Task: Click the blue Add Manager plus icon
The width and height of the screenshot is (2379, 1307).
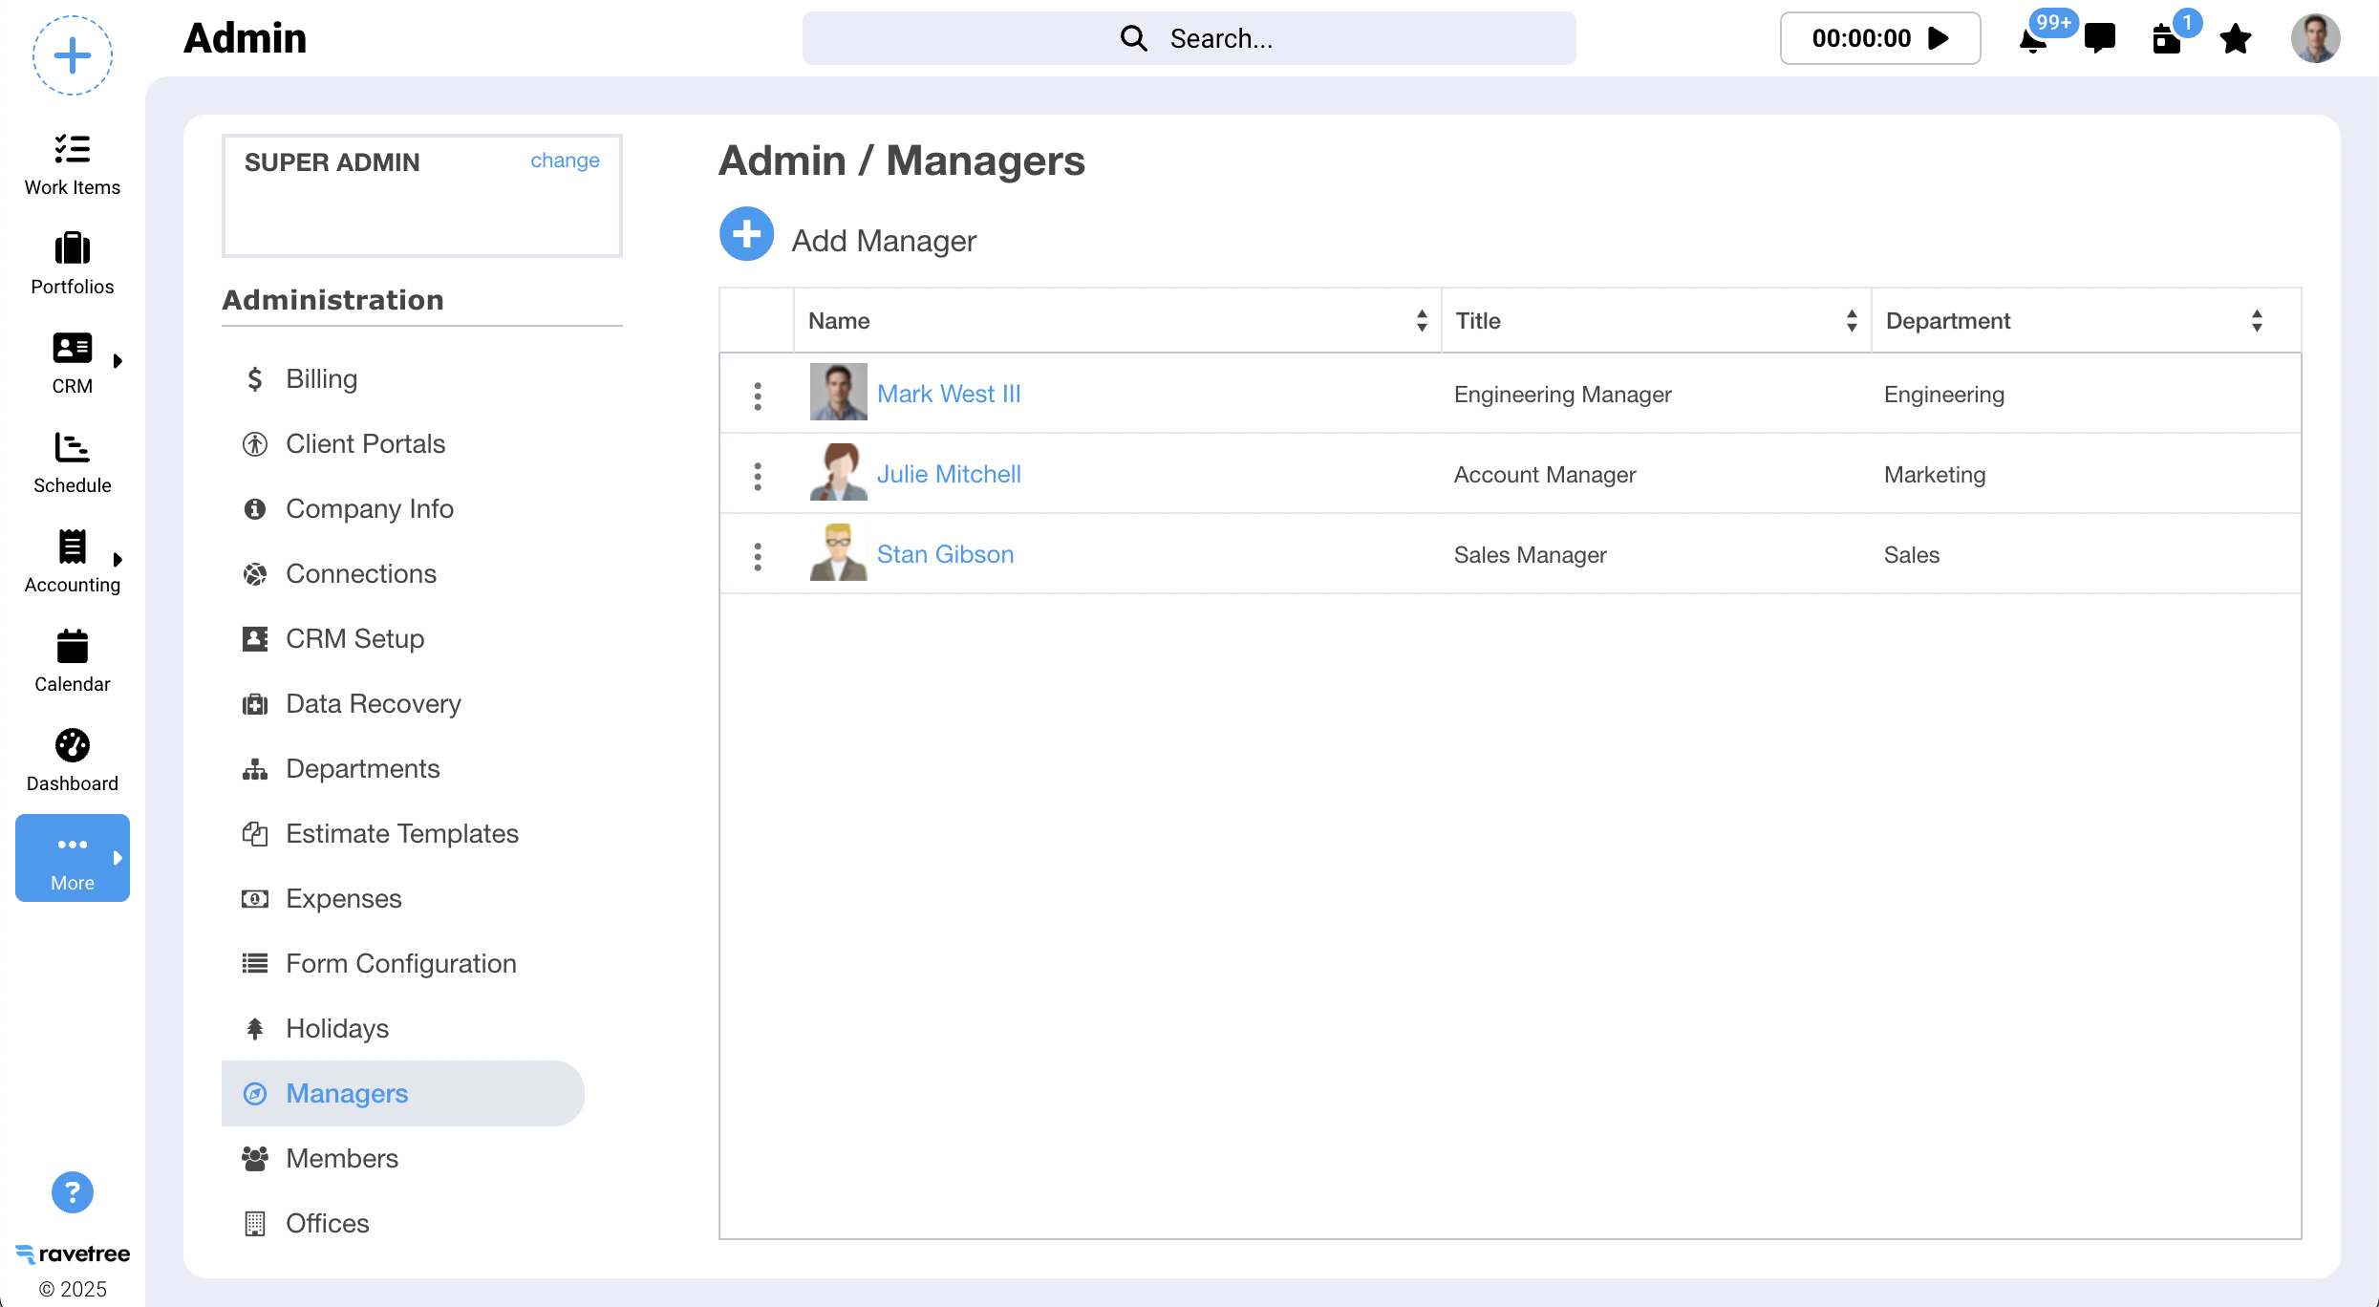Action: point(746,234)
